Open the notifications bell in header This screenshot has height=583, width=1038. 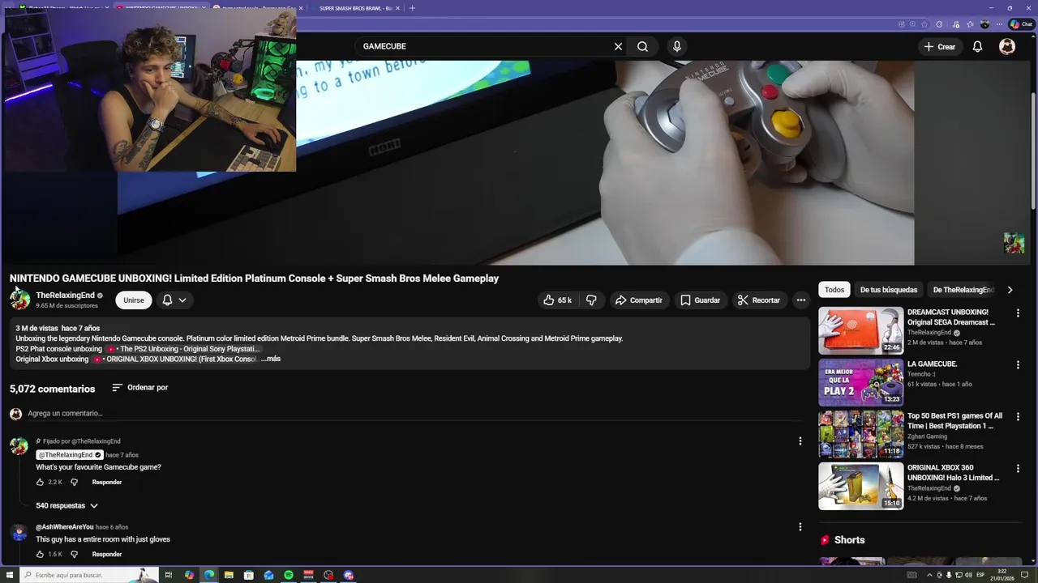977,46
